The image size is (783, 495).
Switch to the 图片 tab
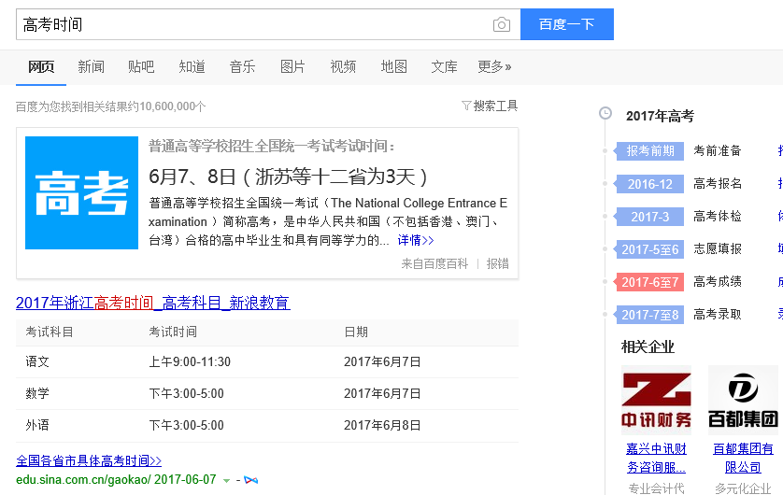(x=292, y=66)
